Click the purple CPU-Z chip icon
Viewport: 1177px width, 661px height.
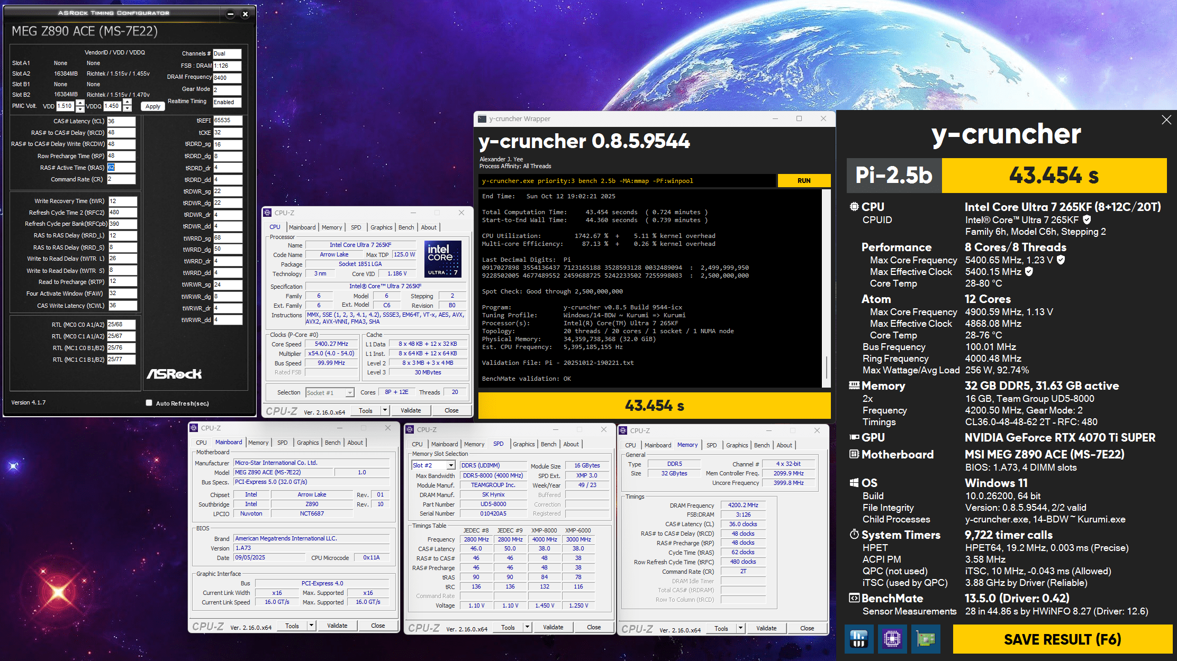point(892,639)
